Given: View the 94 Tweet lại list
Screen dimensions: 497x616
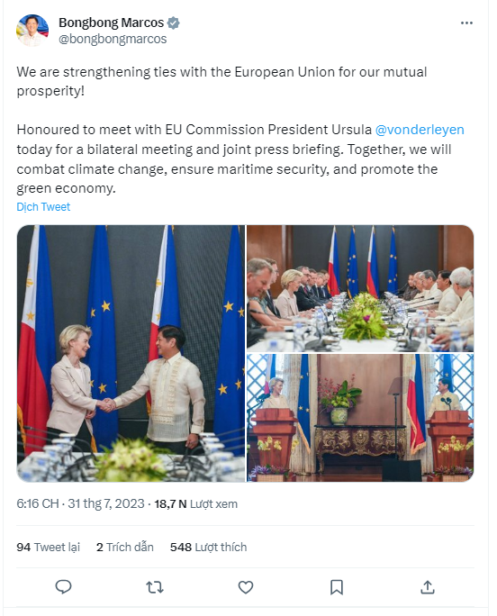Looking at the screenshot, I should point(48,547).
